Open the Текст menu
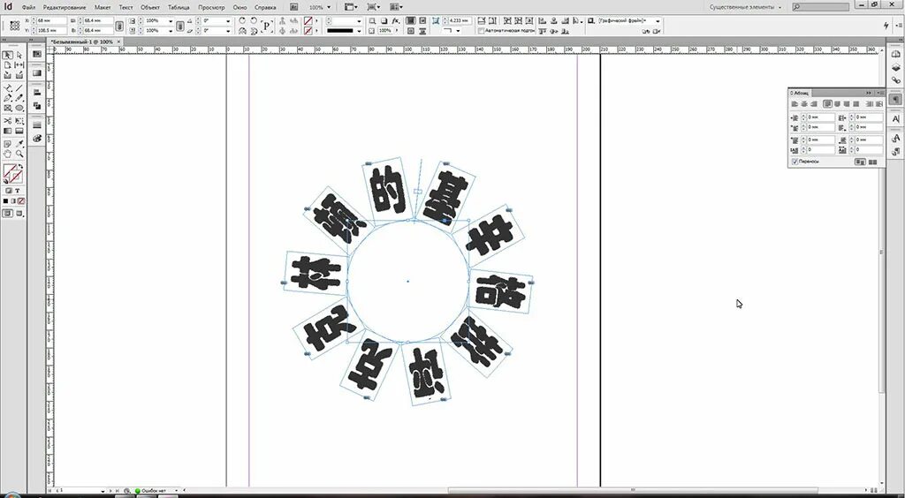This screenshot has height=498, width=905. (x=125, y=7)
